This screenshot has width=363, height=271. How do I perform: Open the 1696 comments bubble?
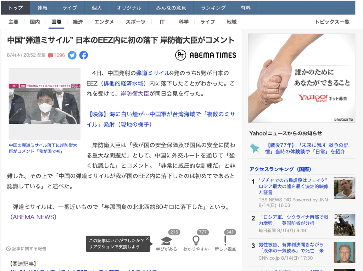tap(57, 55)
